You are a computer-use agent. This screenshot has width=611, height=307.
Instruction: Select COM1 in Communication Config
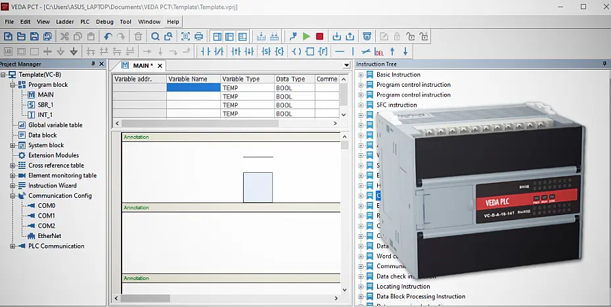47,216
